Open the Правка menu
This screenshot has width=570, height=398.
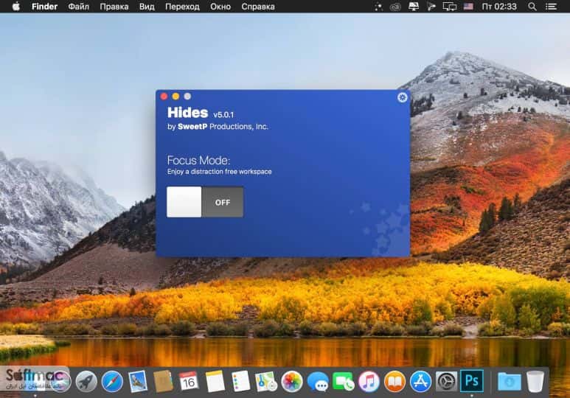coord(114,7)
